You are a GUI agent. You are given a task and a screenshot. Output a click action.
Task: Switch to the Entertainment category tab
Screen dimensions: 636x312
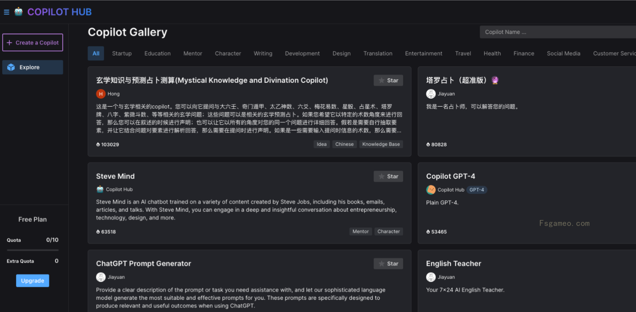pyautogui.click(x=424, y=54)
